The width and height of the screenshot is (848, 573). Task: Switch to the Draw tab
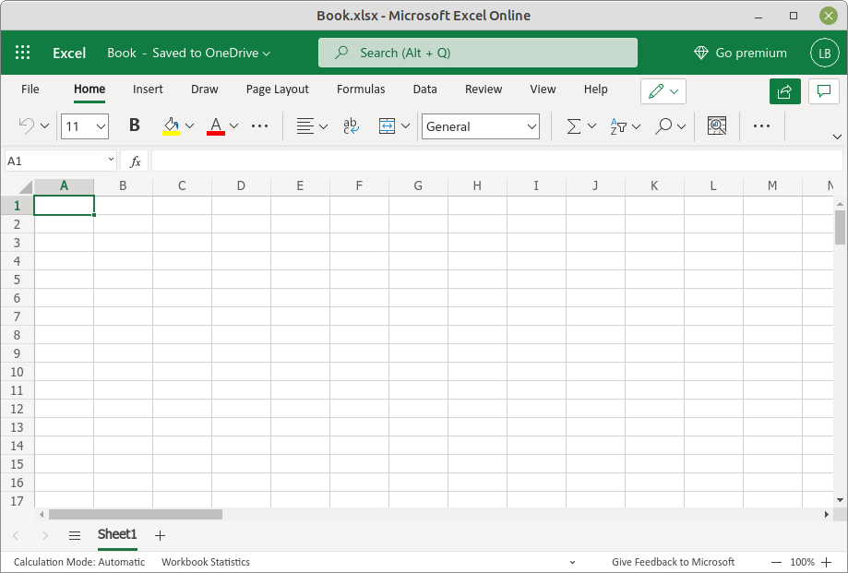pyautogui.click(x=205, y=90)
